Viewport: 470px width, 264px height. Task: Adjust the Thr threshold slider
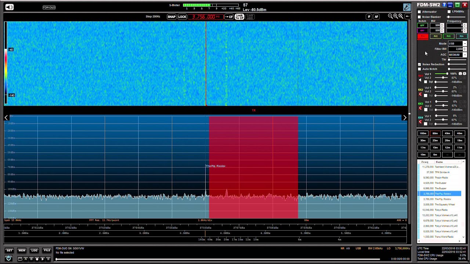457,59
